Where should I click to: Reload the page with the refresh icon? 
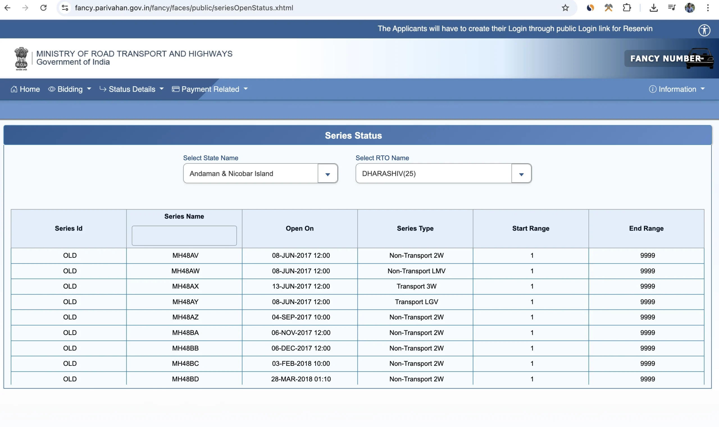coord(44,8)
